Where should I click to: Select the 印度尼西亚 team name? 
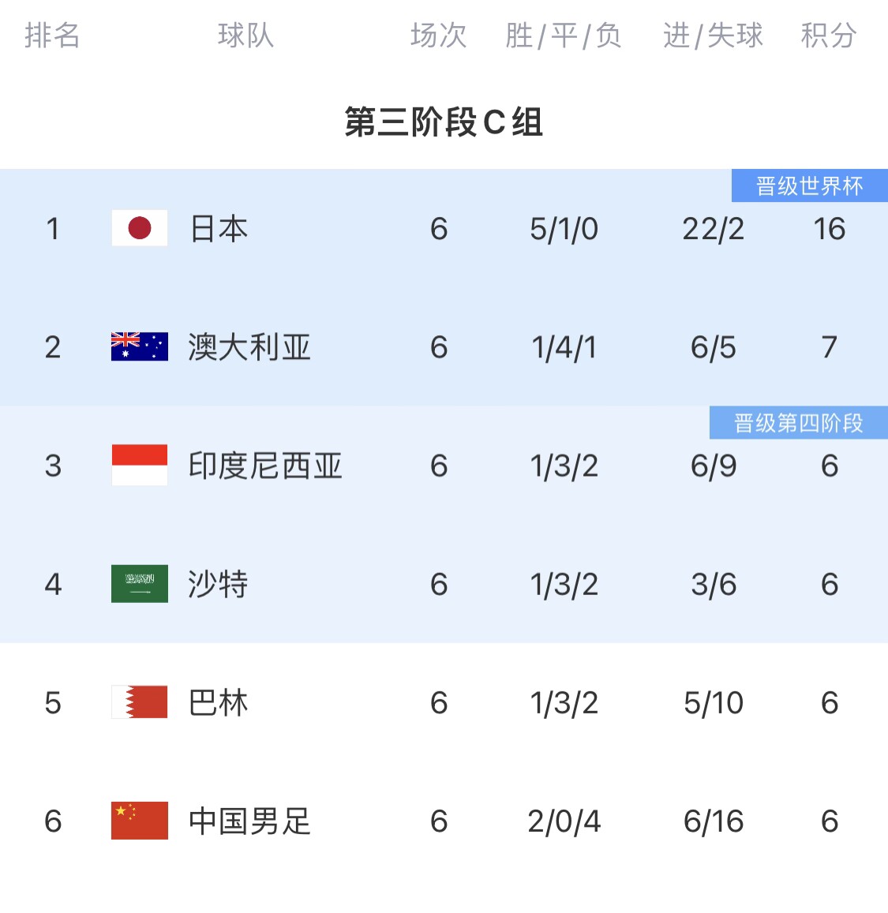(265, 466)
